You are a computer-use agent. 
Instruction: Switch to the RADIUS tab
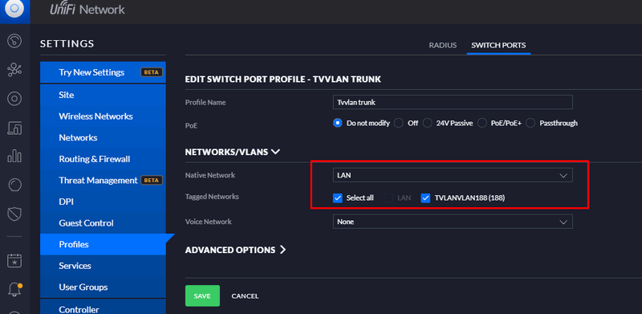pos(443,45)
